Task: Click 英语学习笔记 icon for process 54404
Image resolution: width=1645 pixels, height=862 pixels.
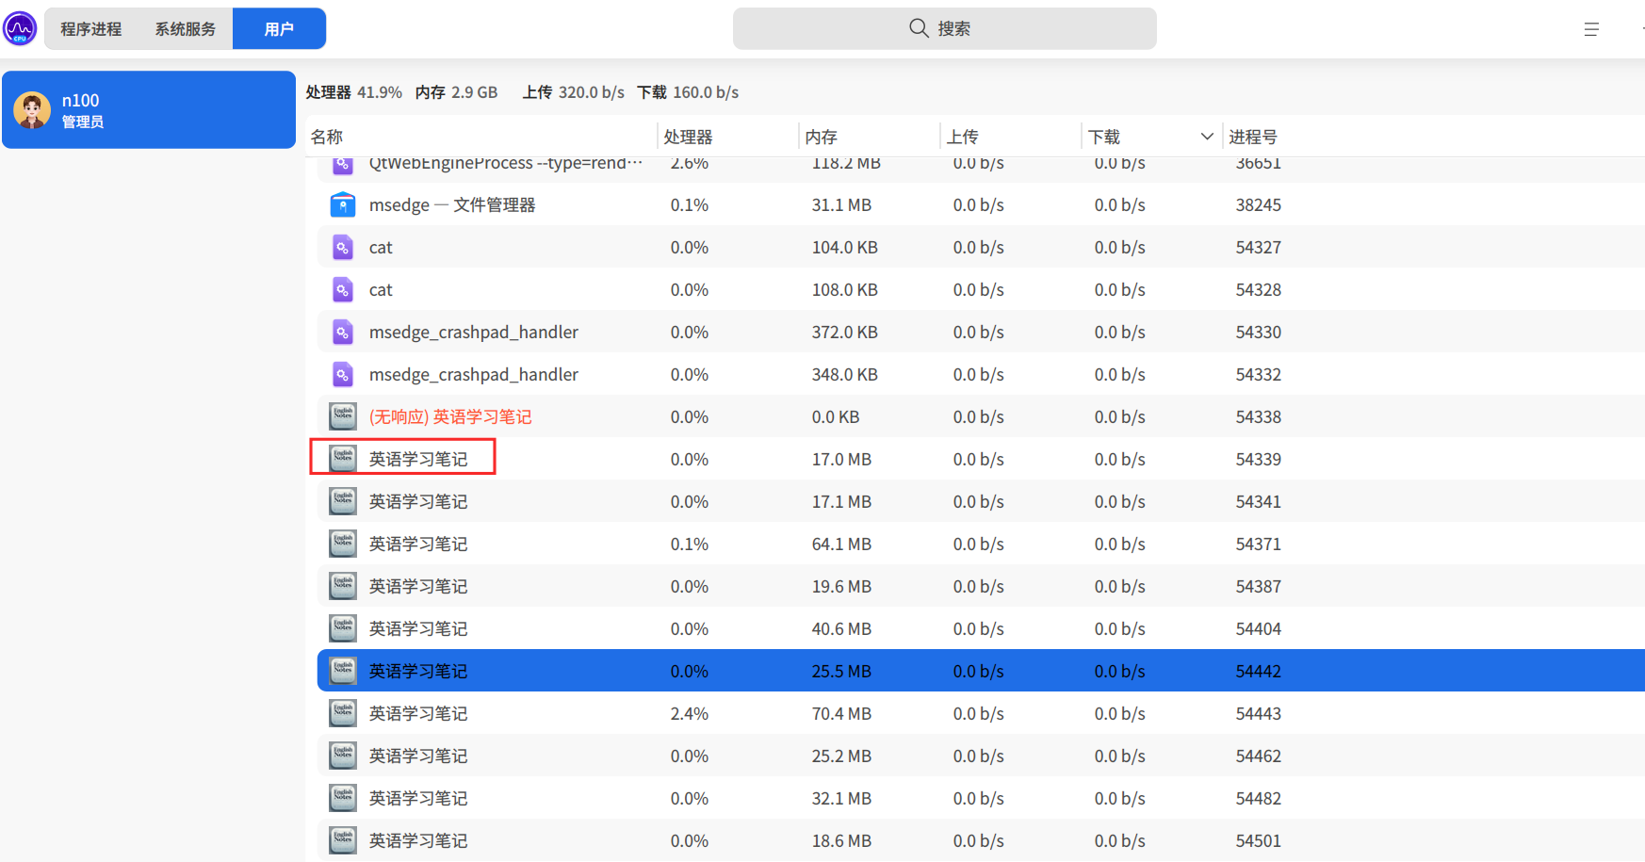Action: tap(343, 628)
